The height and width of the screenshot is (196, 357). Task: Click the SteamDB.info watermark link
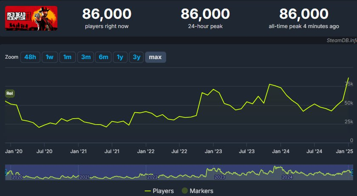click(x=342, y=40)
